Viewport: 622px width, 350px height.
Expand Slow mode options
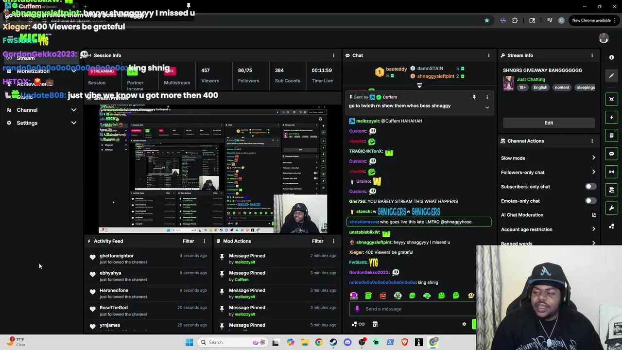tap(593, 158)
